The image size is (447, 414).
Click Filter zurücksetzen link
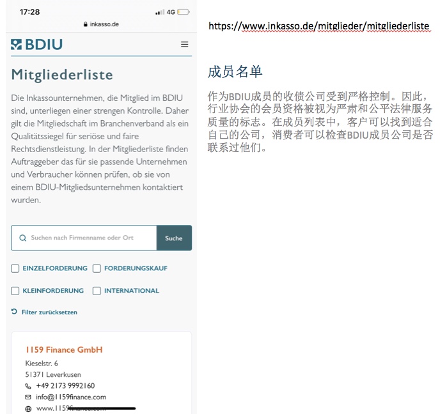point(49,312)
